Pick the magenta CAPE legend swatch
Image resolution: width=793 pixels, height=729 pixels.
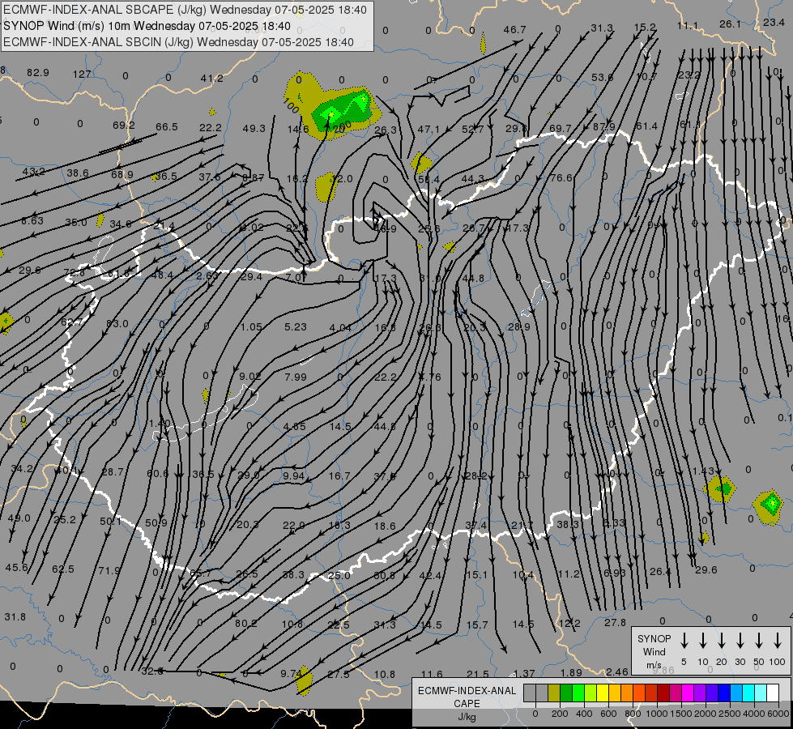point(688,693)
